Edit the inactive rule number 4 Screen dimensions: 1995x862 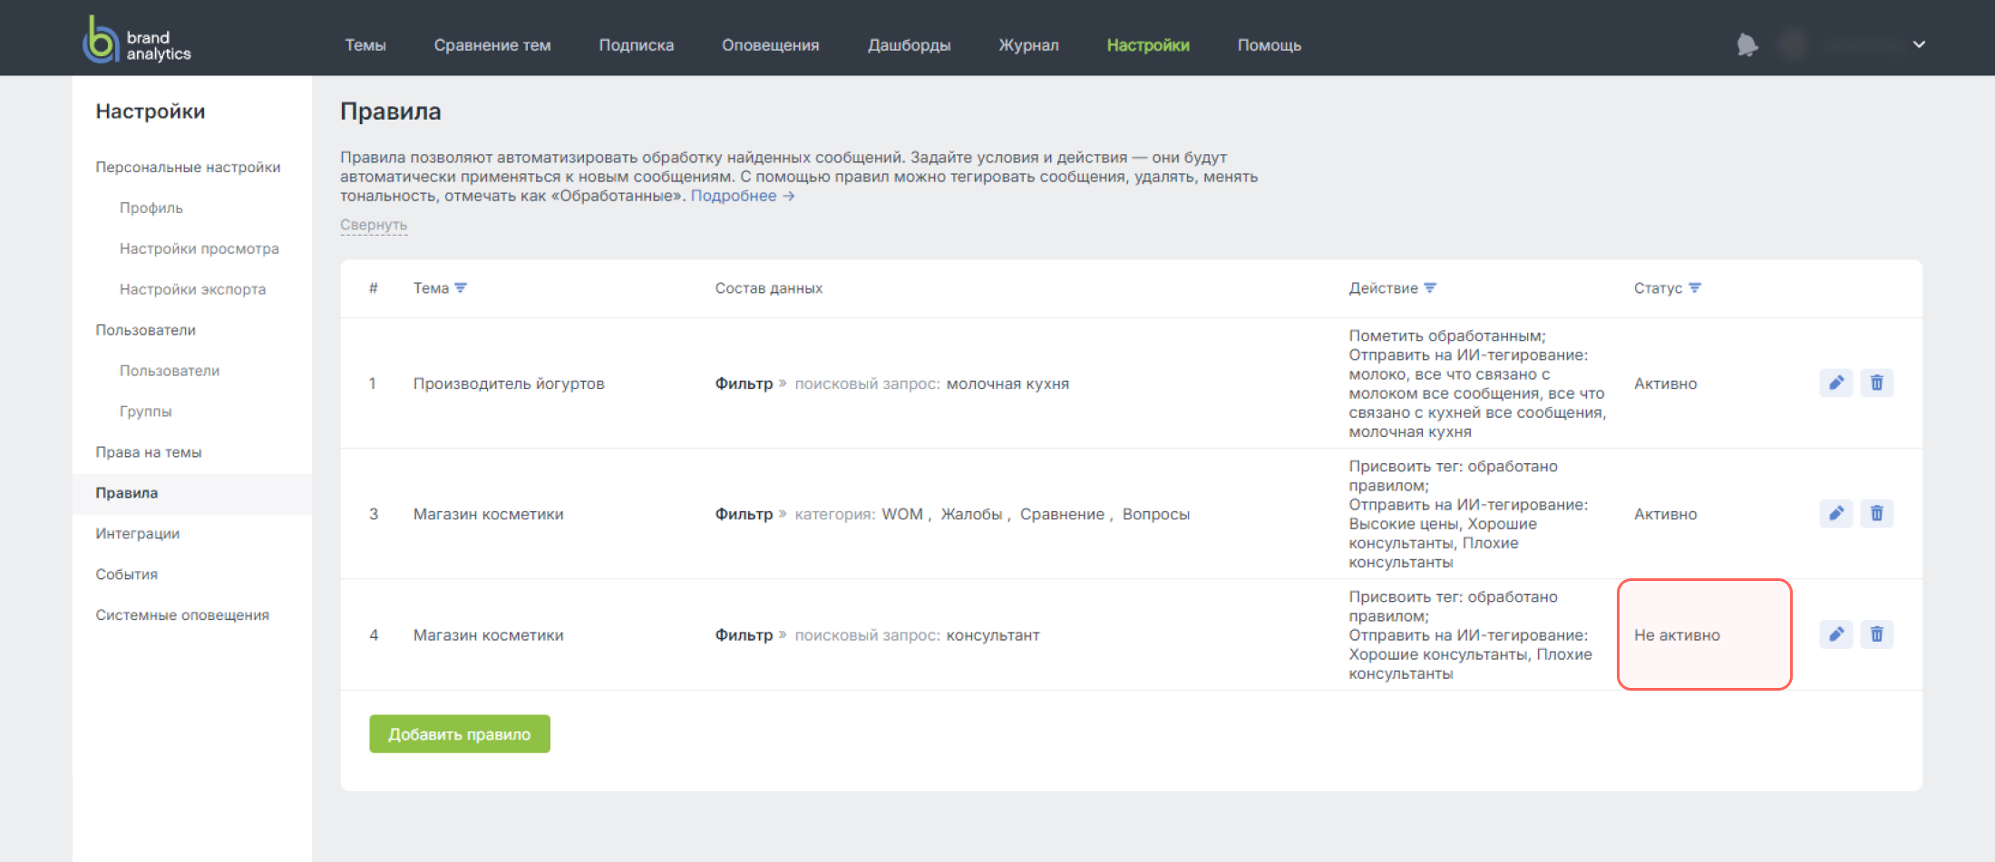pos(1835,634)
